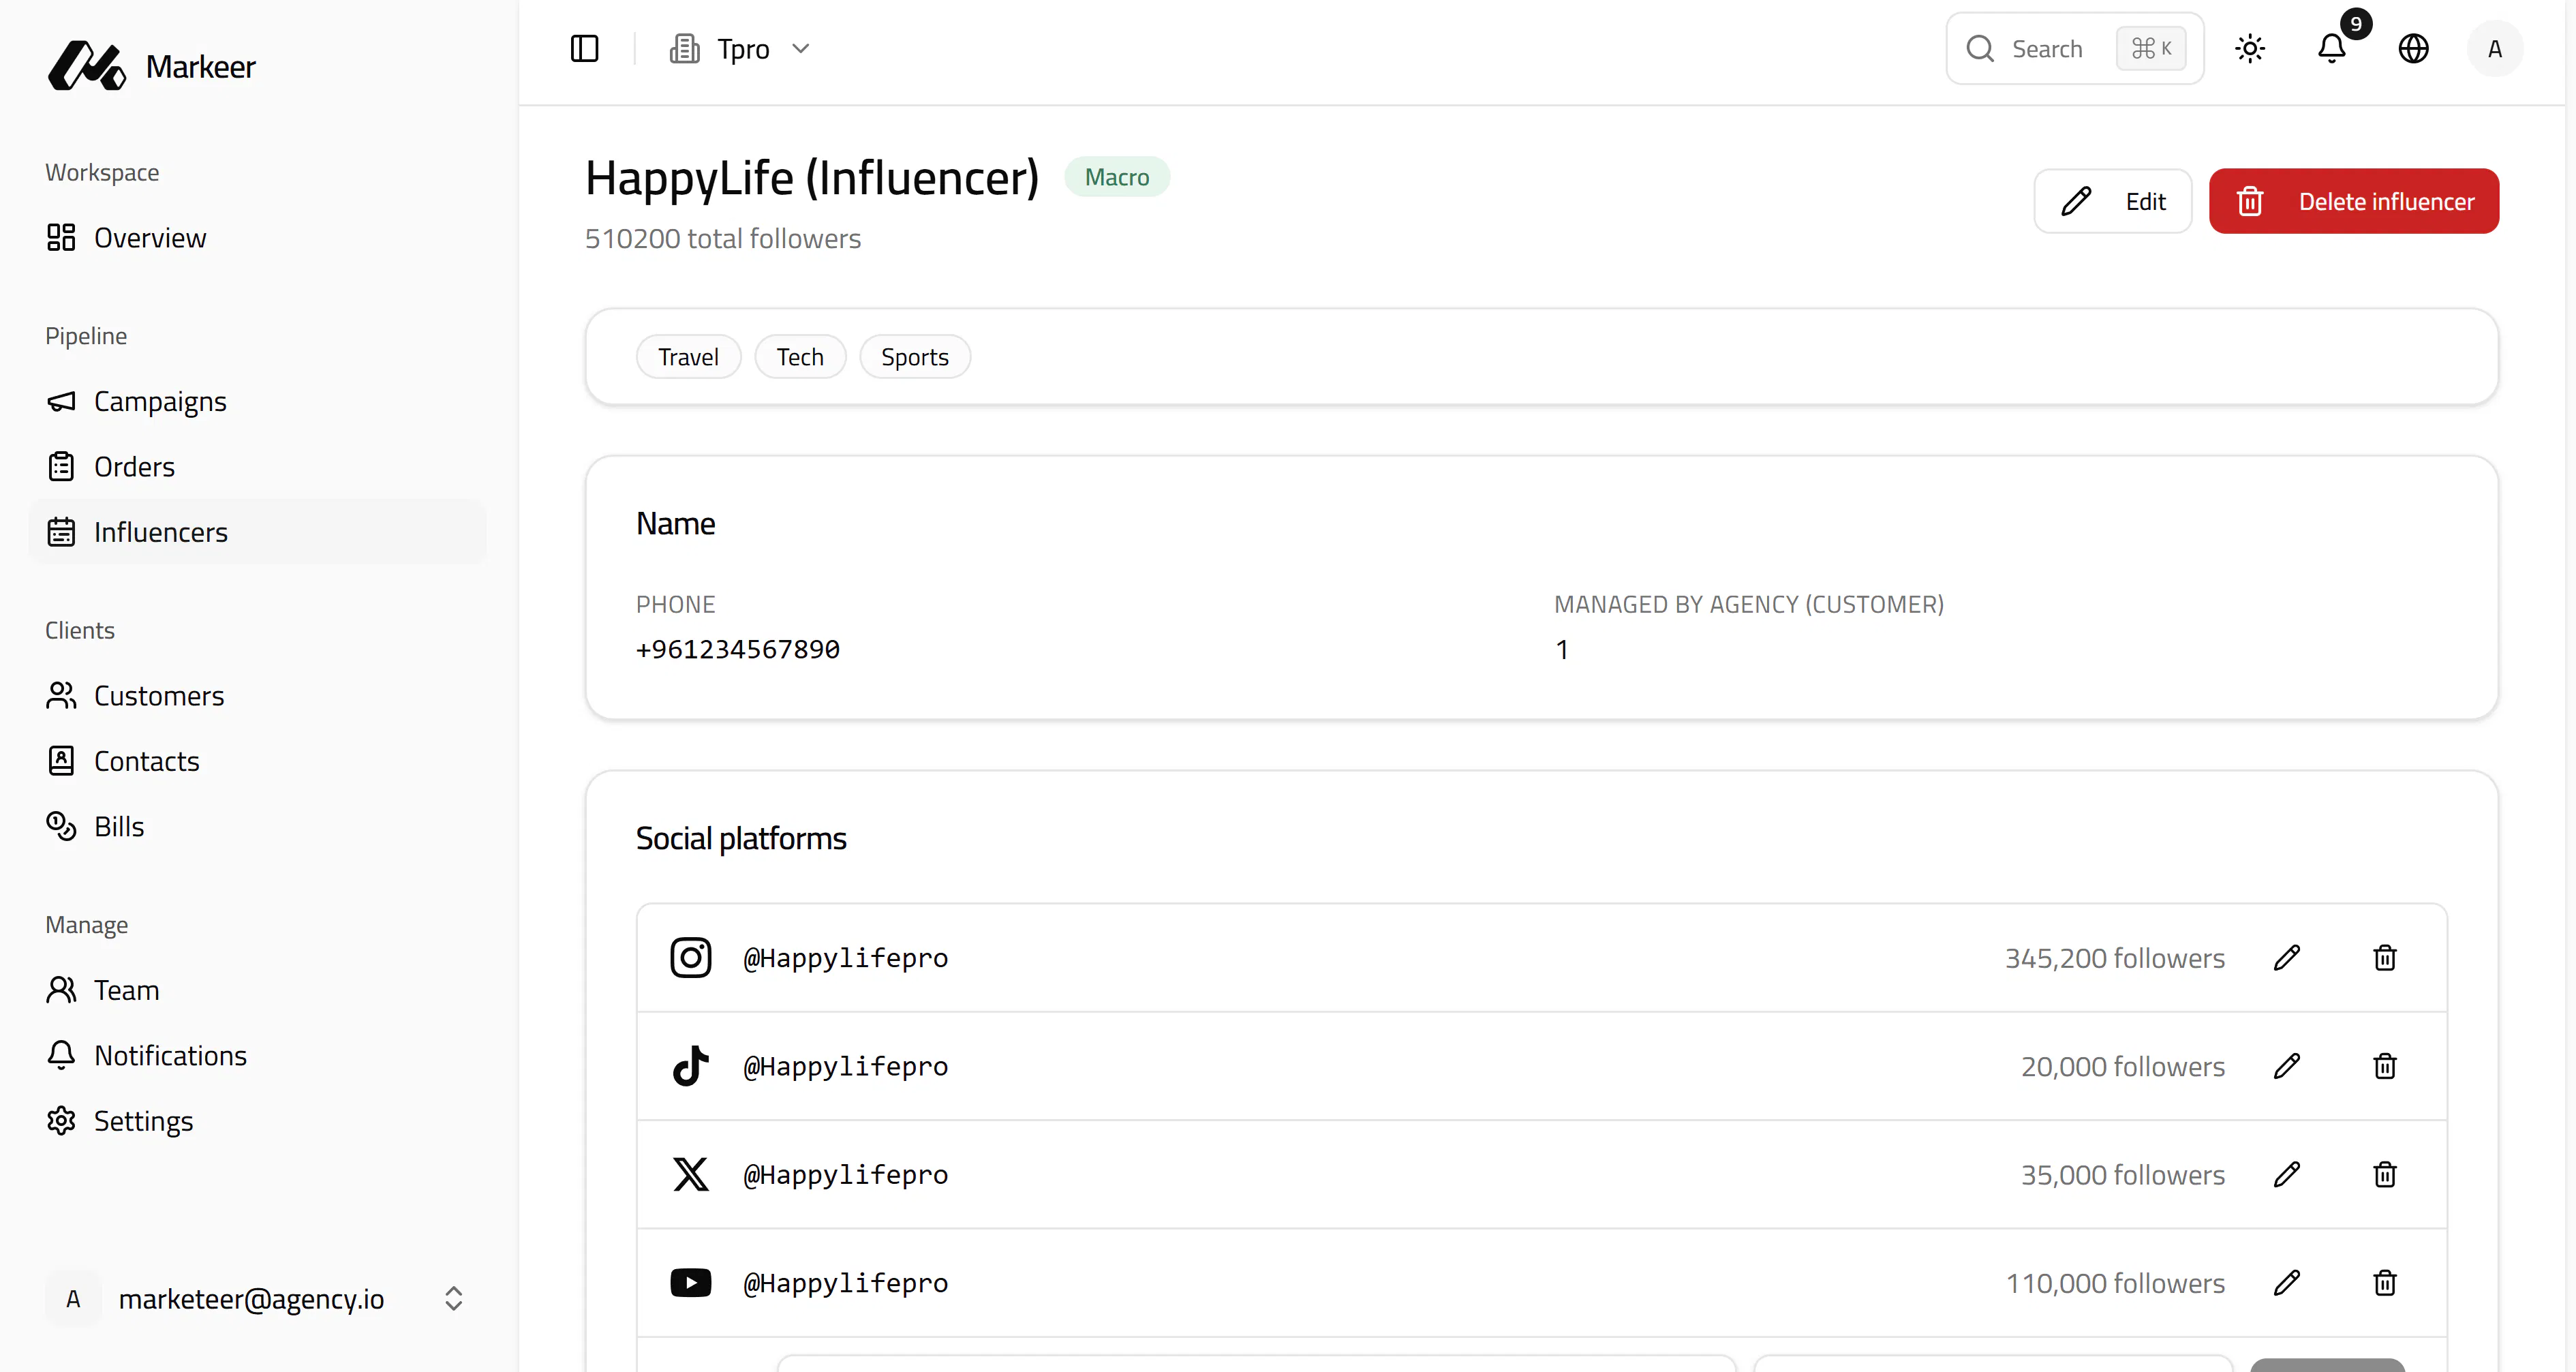This screenshot has height=1372, width=2576.
Task: Open Overview in the sidebar
Action: point(257,237)
